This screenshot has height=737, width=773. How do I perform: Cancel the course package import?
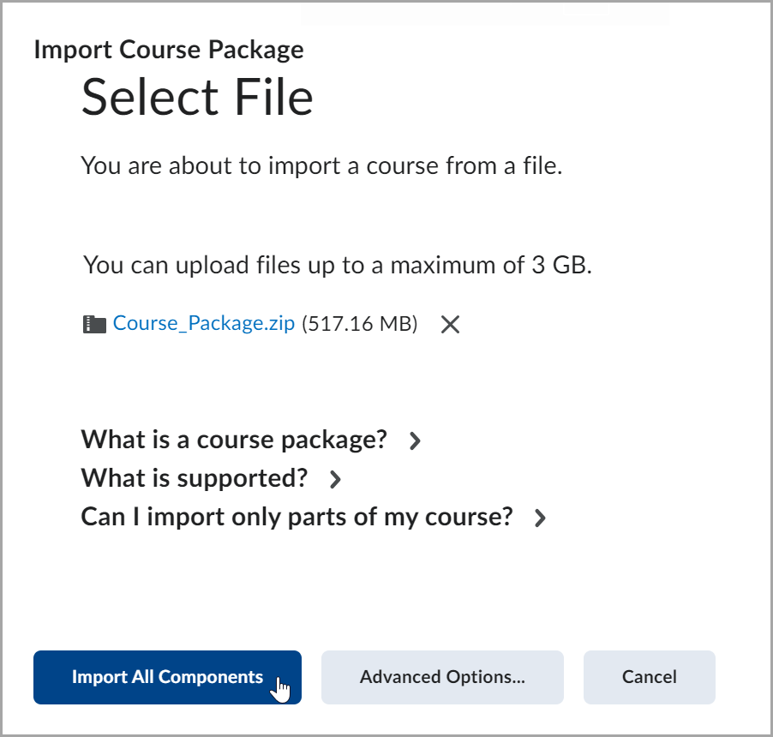pos(650,677)
